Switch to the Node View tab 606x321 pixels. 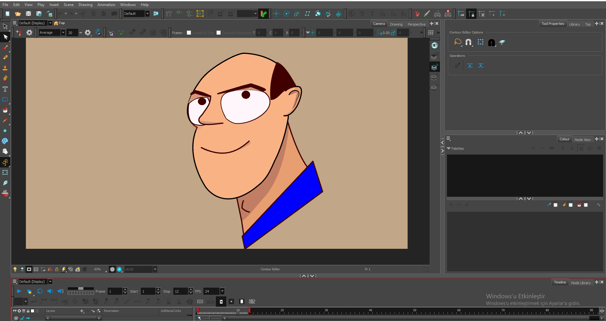click(x=583, y=139)
